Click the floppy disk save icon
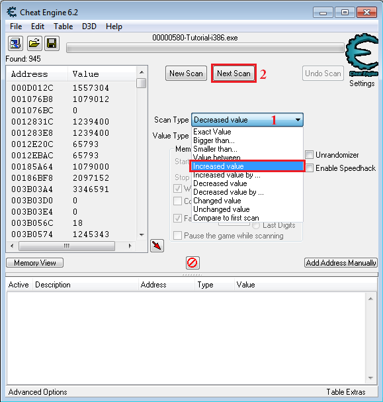 (x=52, y=43)
